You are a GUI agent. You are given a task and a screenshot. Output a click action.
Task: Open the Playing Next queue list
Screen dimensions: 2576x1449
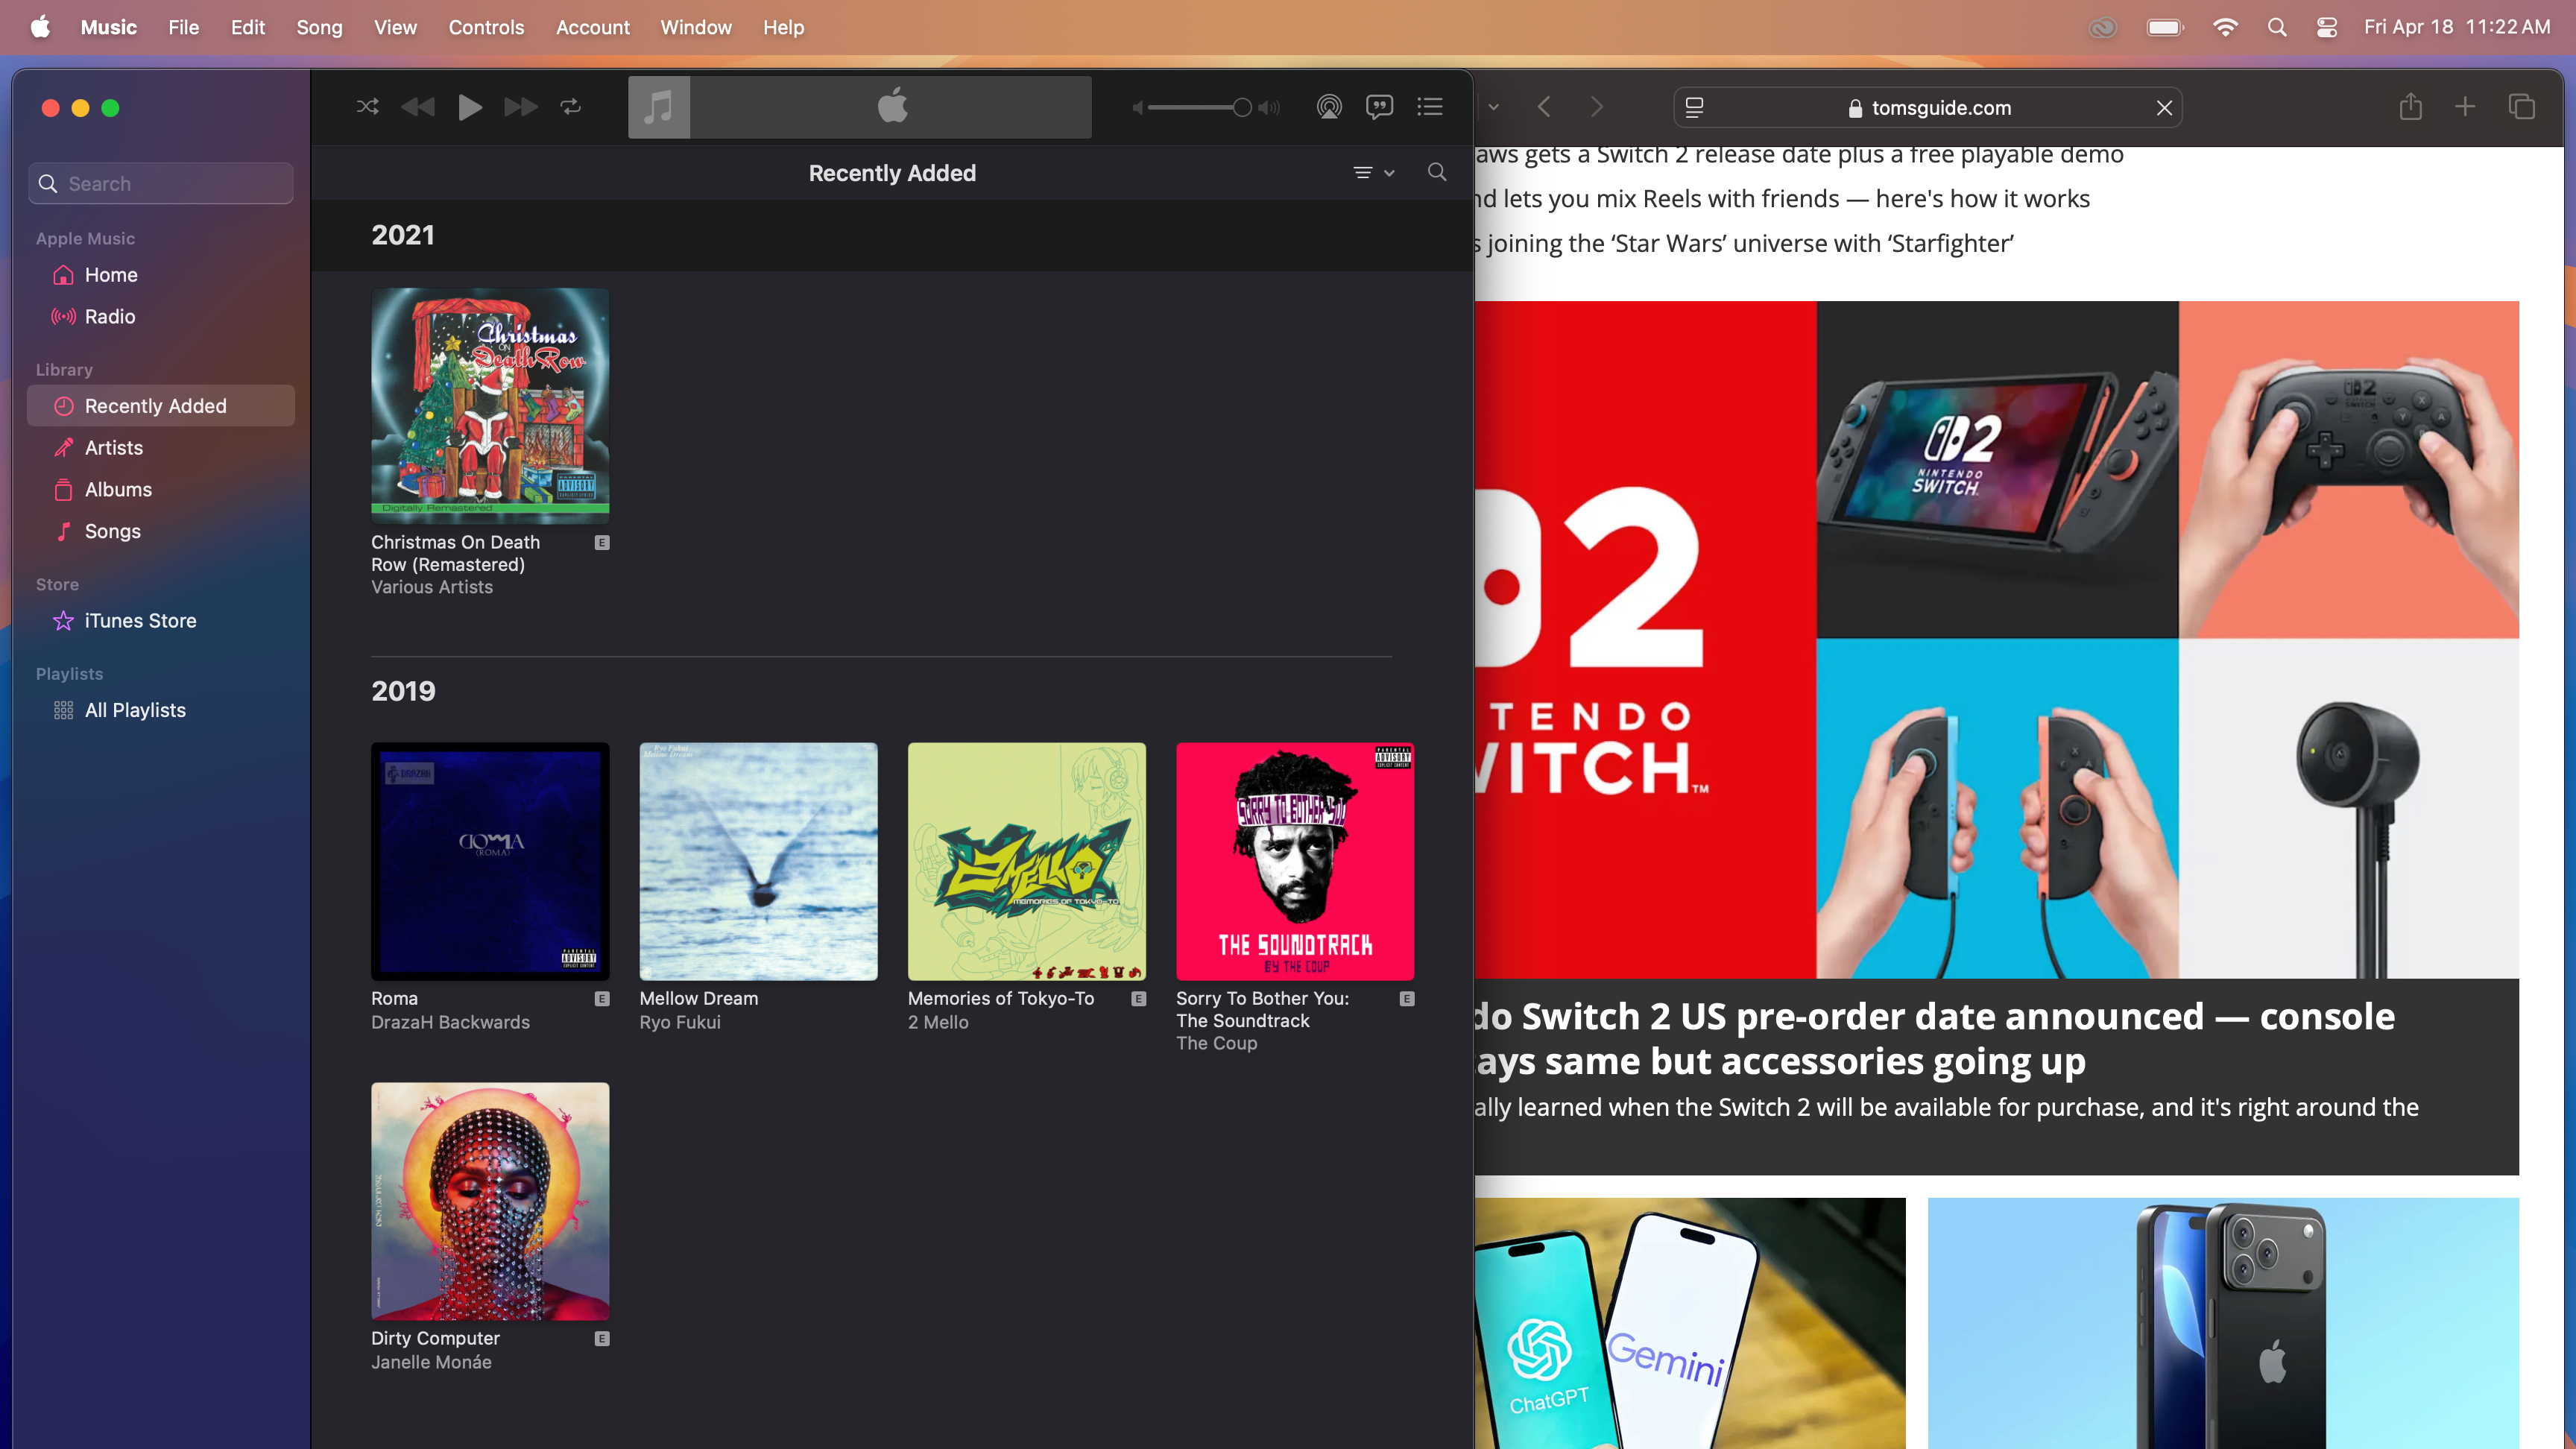1430,107
